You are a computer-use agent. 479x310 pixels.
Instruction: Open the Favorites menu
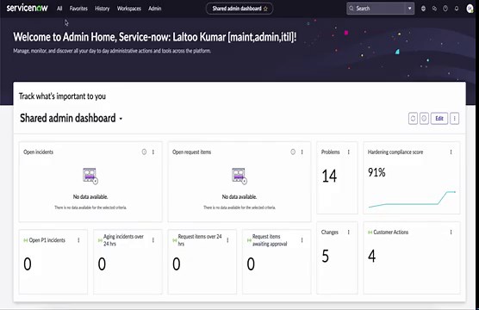coord(78,9)
